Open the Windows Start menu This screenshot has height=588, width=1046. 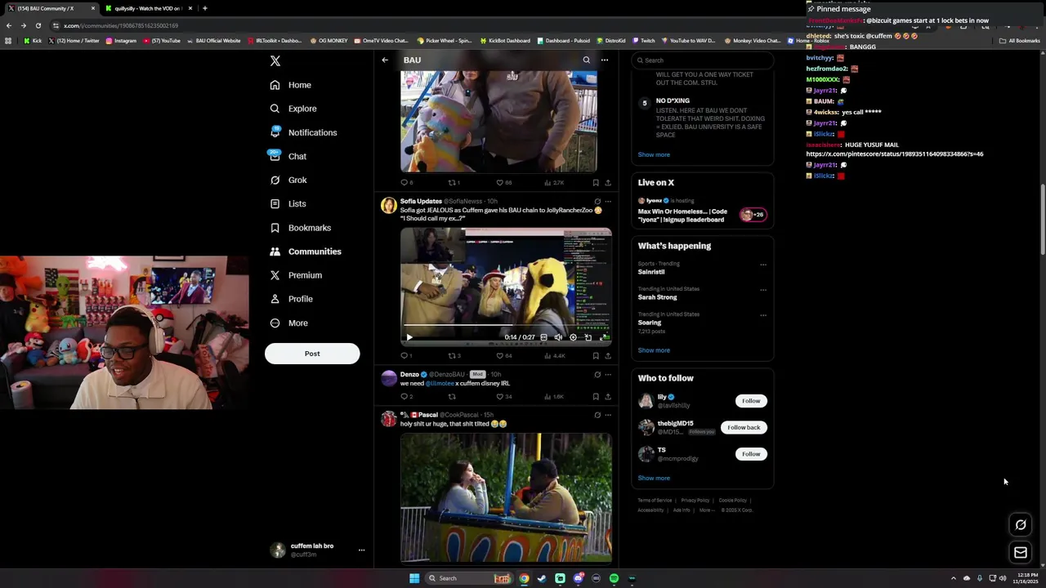[x=414, y=578]
